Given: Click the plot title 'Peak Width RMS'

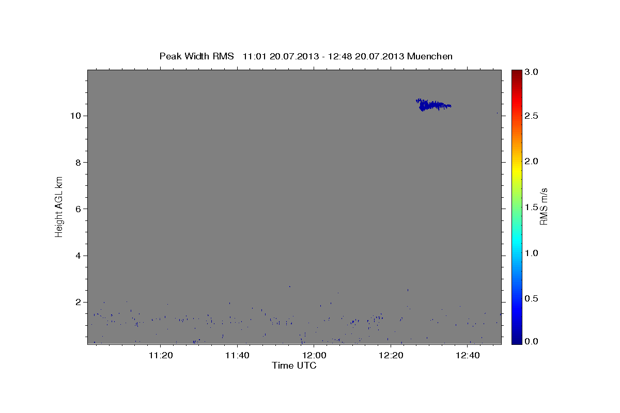Looking at the screenshot, I should [x=196, y=56].
